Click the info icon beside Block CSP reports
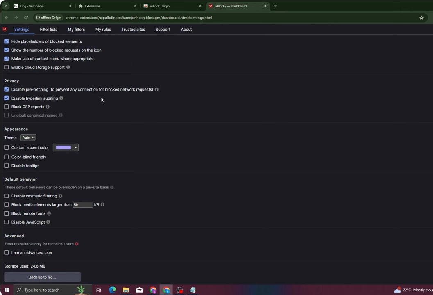433x295 pixels. click(48, 107)
